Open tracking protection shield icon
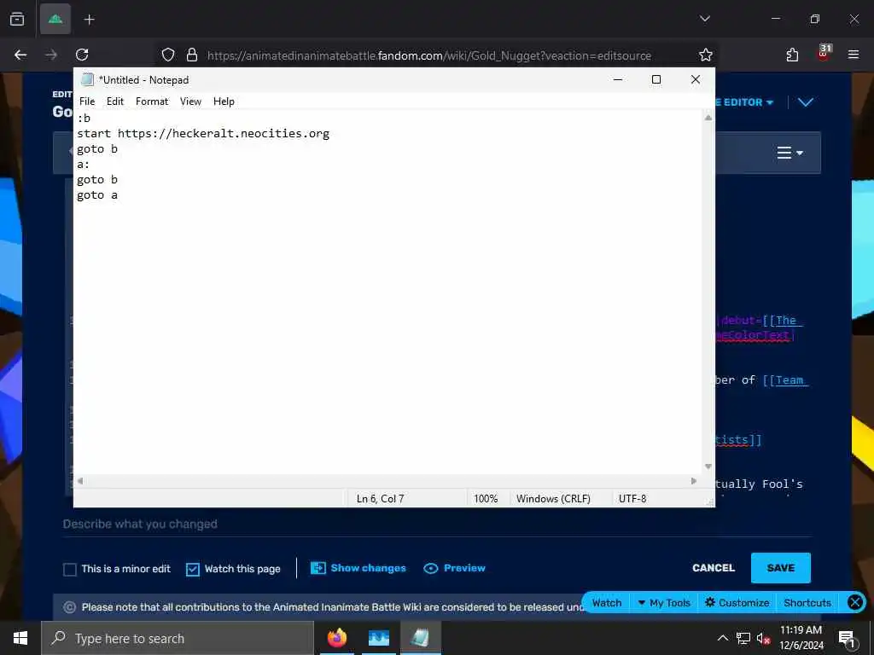 [168, 55]
